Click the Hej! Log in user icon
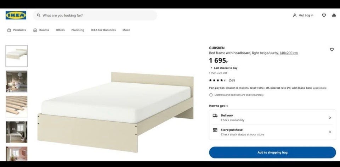 (294, 15)
